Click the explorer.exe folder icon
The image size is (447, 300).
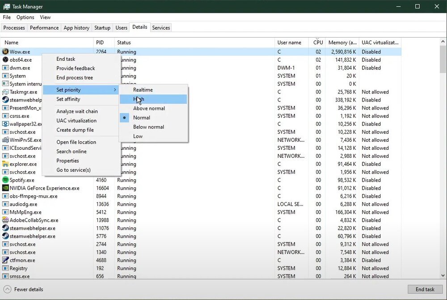[5, 164]
